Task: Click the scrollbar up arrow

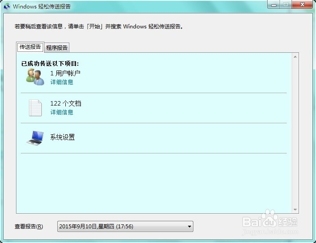Action: point(295,57)
